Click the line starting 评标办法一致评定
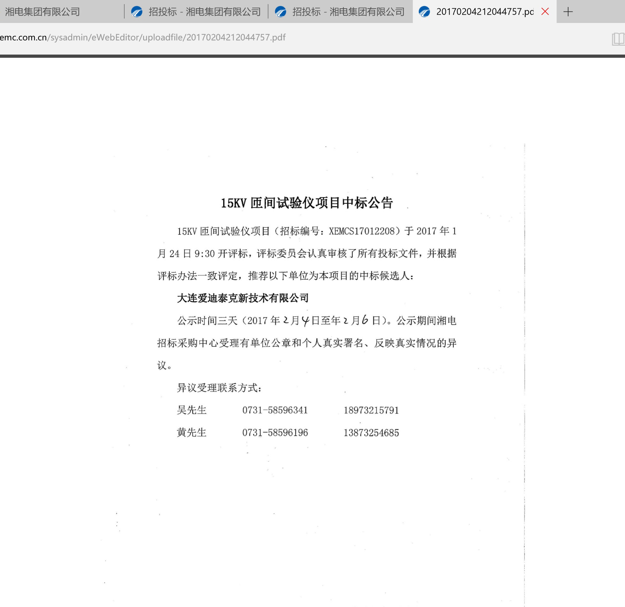The image size is (625, 607). click(285, 276)
